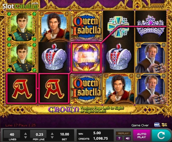Mute the game sound speaker icon
172x142 pixels.
[127, 138]
